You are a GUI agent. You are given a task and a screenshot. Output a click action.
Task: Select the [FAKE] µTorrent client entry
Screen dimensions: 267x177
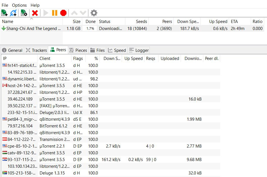[x=54, y=106]
